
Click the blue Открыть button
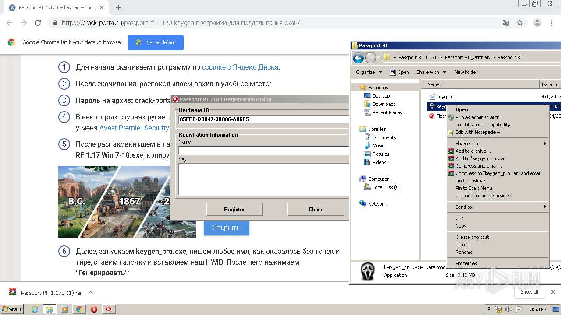(226, 227)
